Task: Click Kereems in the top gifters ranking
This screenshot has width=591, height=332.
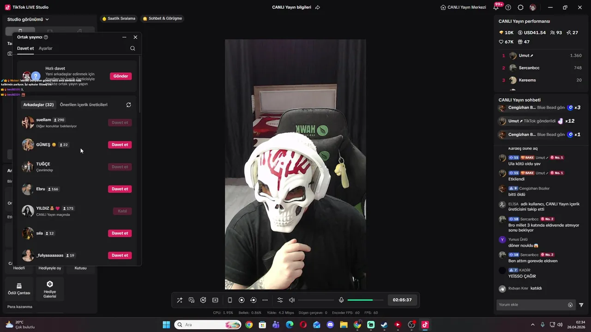Action: pyautogui.click(x=541, y=80)
